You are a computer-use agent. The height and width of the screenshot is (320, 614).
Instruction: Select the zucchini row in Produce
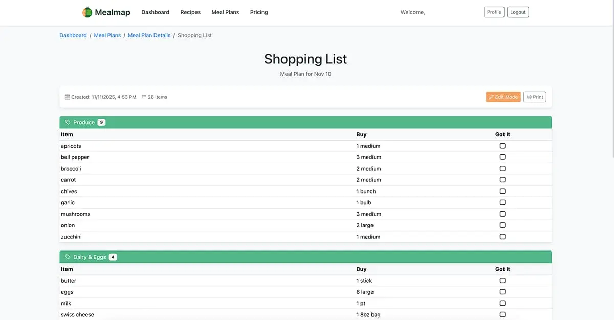(x=205, y=236)
